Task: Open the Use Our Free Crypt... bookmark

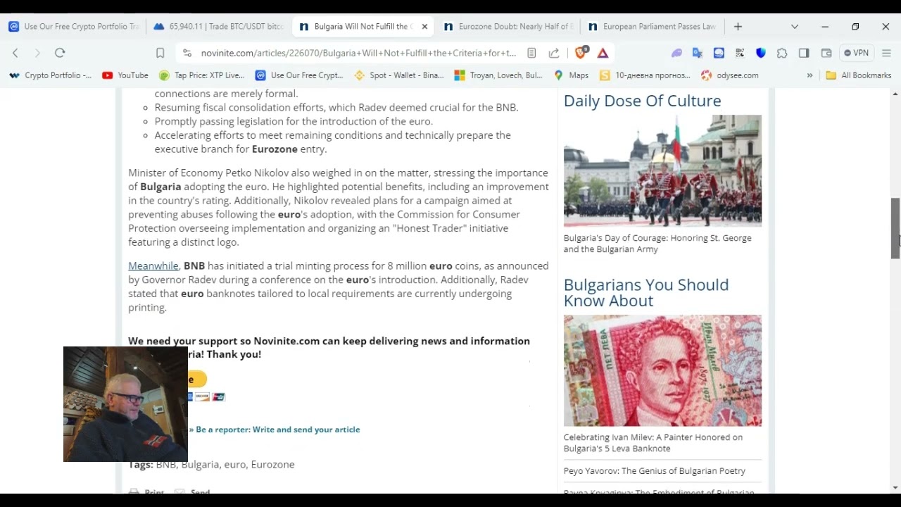Action: coord(300,75)
